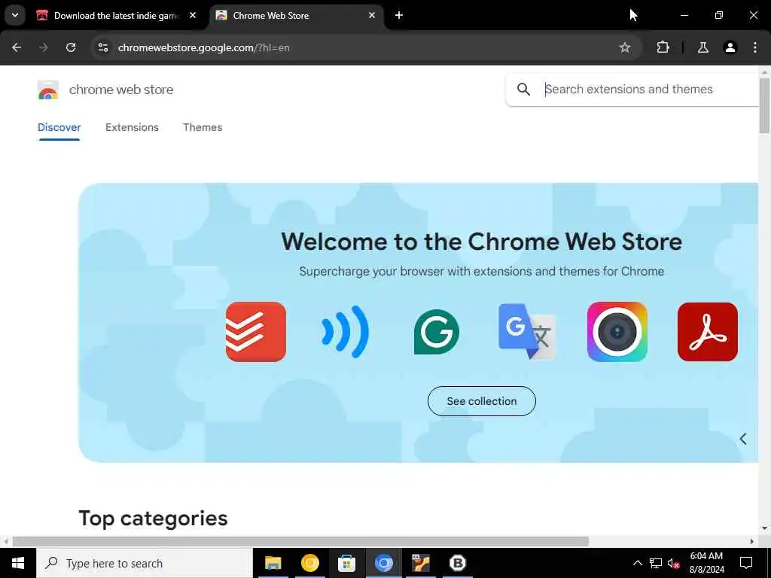This screenshot has width=771, height=578.
Task: Open the network tray icon
Action: (656, 564)
